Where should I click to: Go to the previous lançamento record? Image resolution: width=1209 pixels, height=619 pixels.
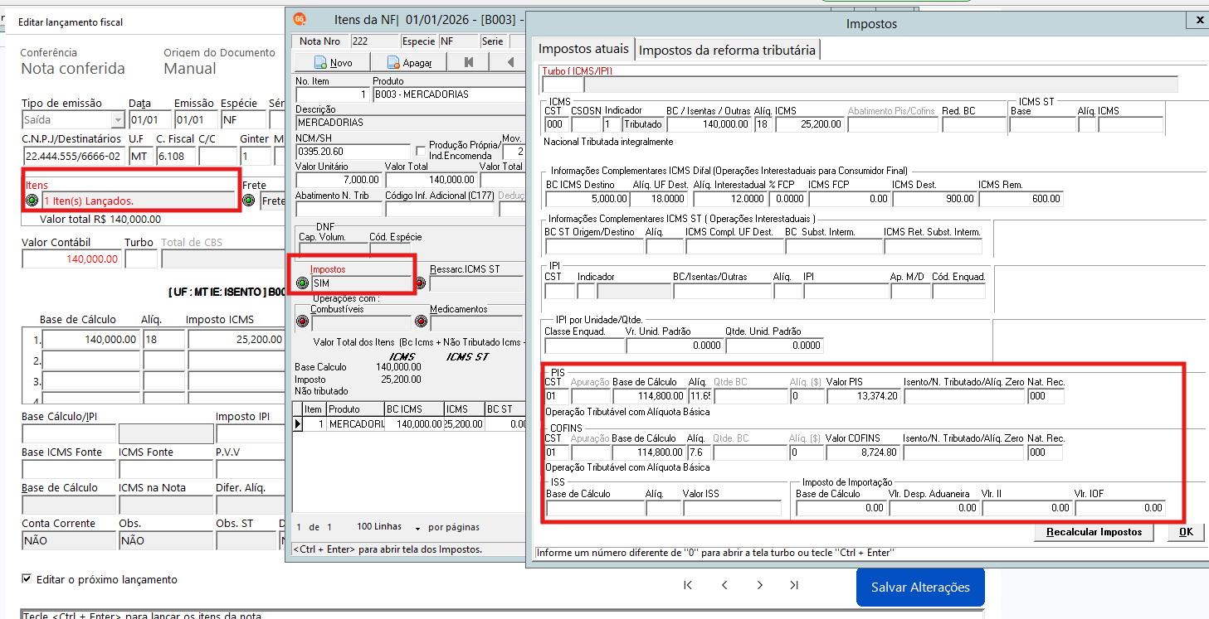(x=724, y=585)
